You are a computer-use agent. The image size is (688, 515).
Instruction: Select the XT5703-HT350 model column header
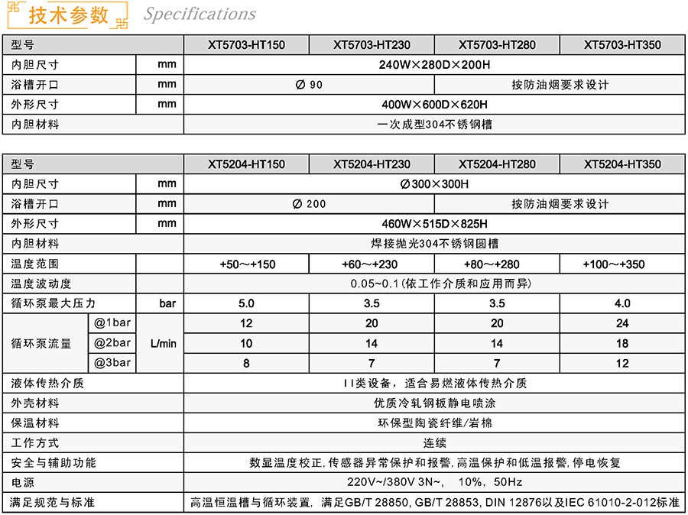(x=622, y=45)
